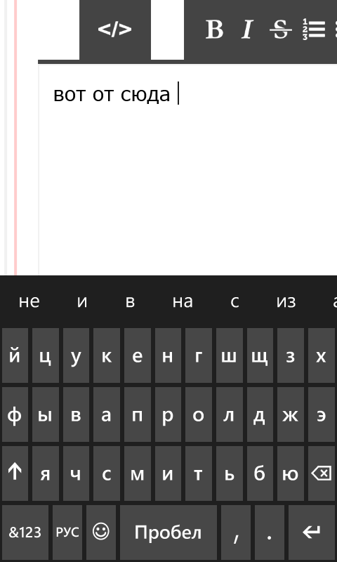Switch keyboard language with РУС key
The width and height of the screenshot is (337, 562).
67,532
